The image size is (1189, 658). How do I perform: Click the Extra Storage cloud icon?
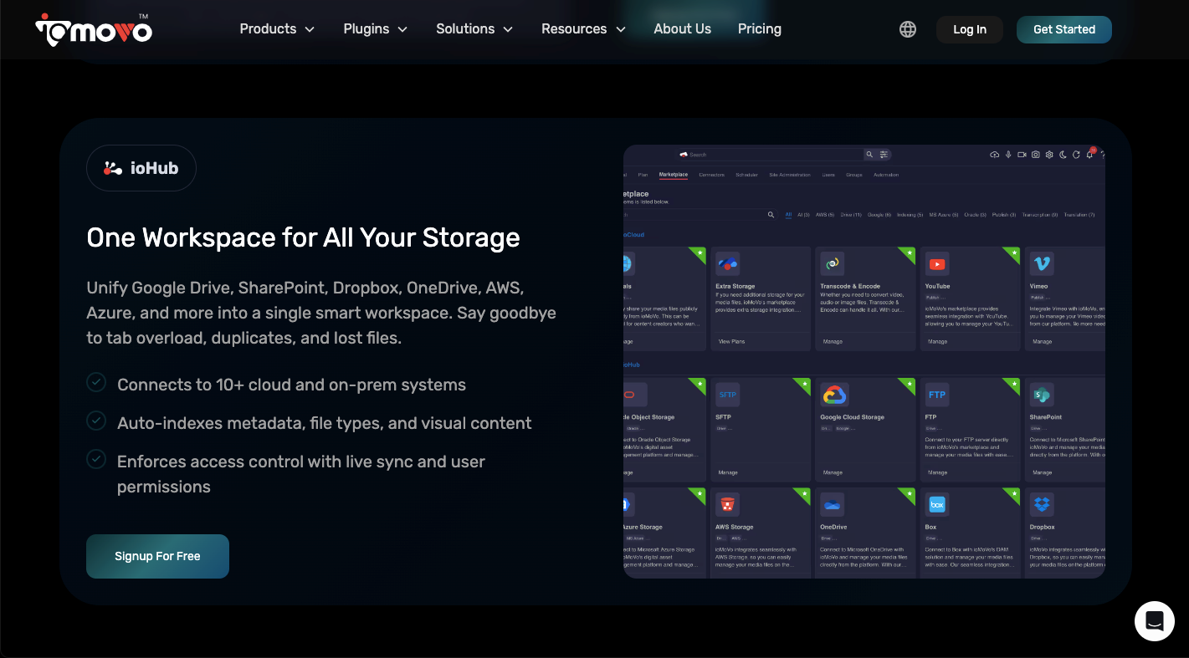point(728,264)
